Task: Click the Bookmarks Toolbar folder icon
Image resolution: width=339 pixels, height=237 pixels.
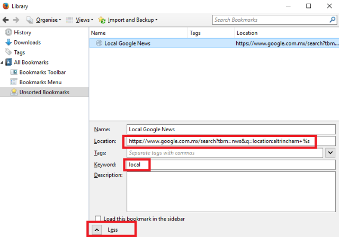Action: coord(14,72)
